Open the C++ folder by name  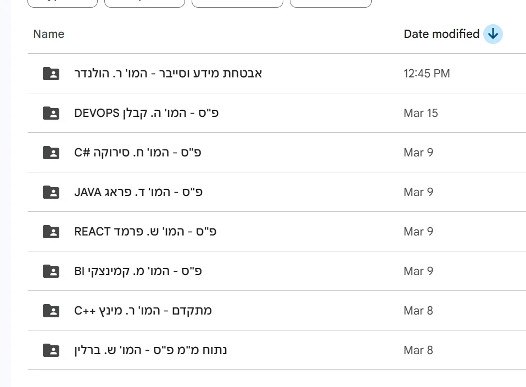click(x=143, y=311)
